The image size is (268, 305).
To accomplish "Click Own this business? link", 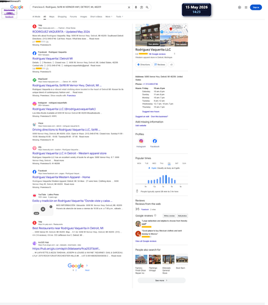I will click(159, 117).
